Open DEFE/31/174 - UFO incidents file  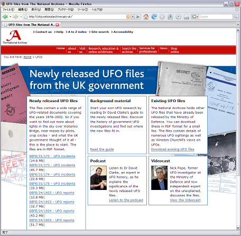point(52,175)
